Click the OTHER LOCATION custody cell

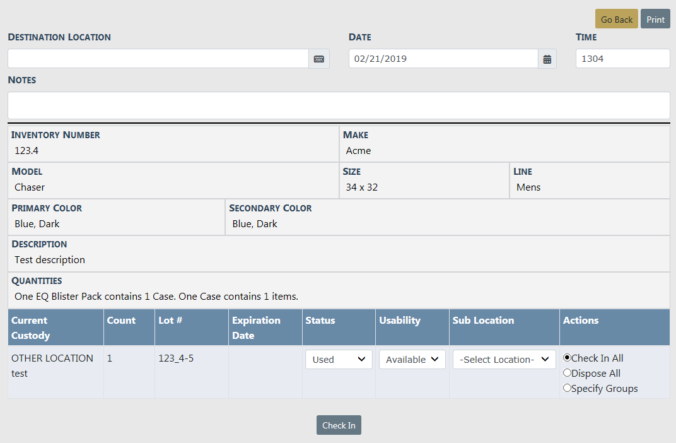(x=52, y=358)
